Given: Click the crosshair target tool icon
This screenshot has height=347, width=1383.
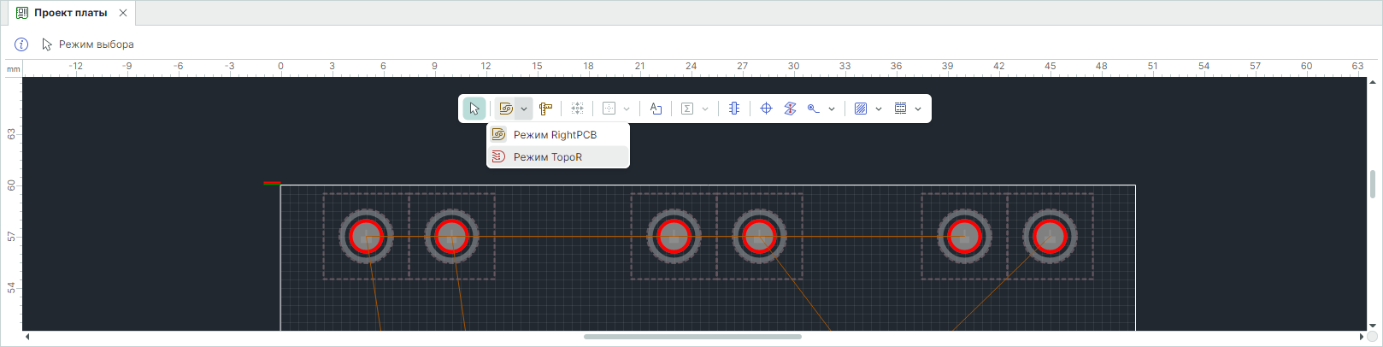Looking at the screenshot, I should [x=766, y=109].
